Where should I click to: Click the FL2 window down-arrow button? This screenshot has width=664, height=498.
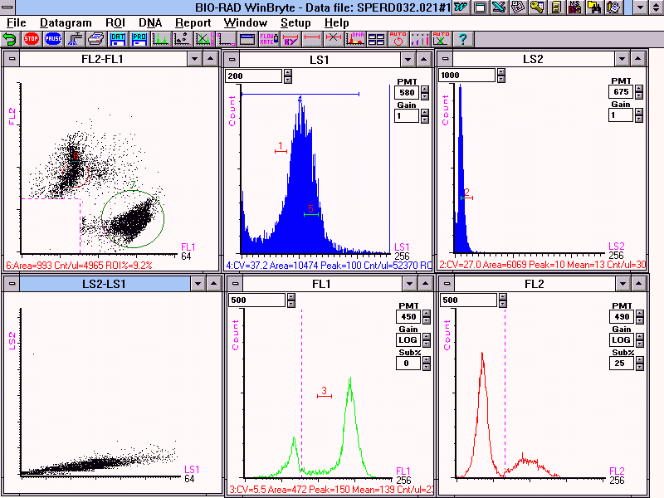coord(623,284)
